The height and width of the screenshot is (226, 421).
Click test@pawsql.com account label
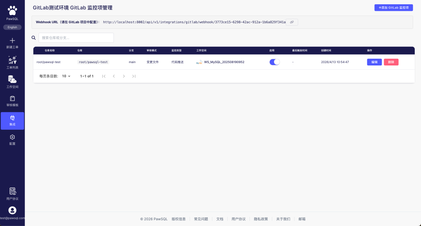tap(12, 218)
